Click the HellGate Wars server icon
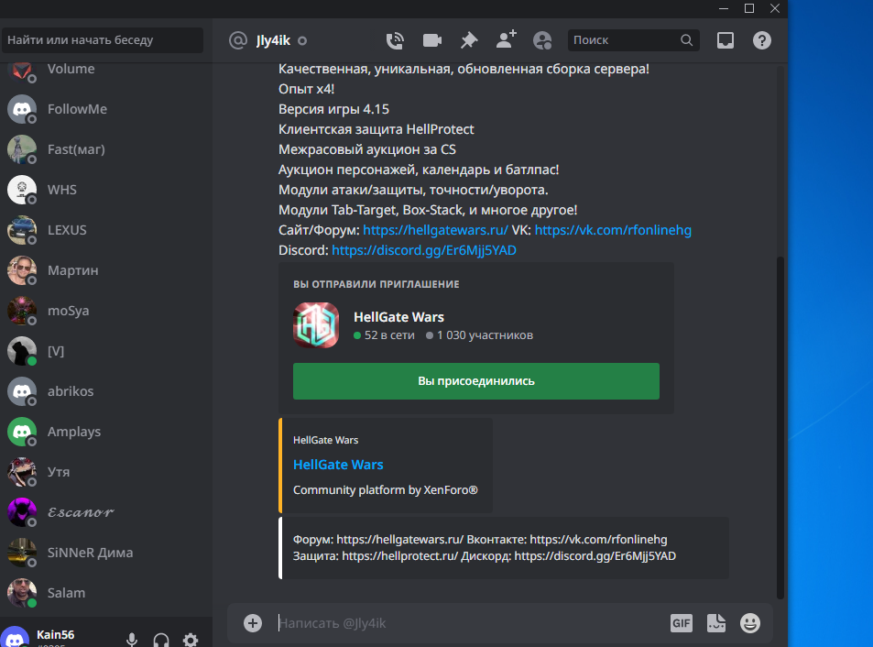The image size is (873, 647). (316, 325)
